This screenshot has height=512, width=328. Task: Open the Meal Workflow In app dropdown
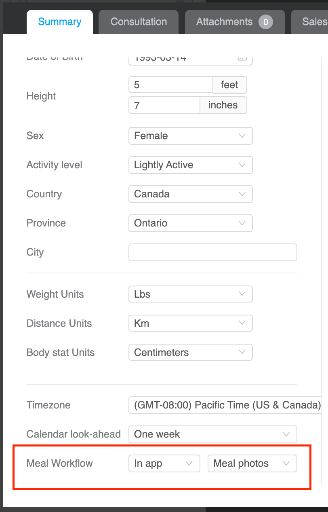pos(164,463)
